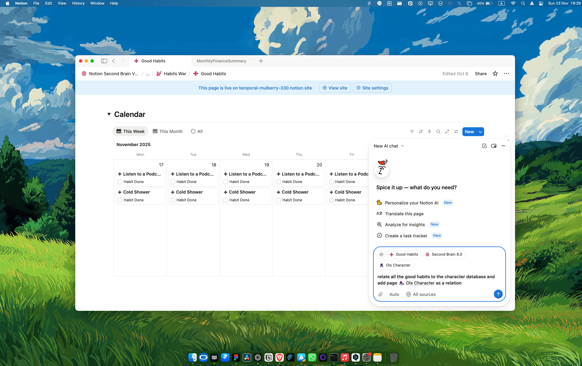Click the filter icon in calendar toolbar
The image size is (582, 366).
[412, 132]
